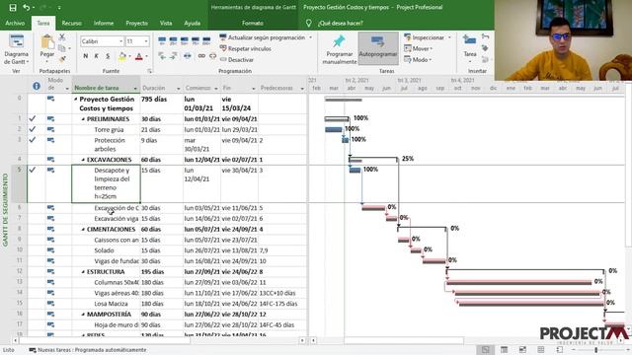The height and width of the screenshot is (355, 632).
Task: Open the Diagrama de Gantt view button
Action: [x=16, y=50]
